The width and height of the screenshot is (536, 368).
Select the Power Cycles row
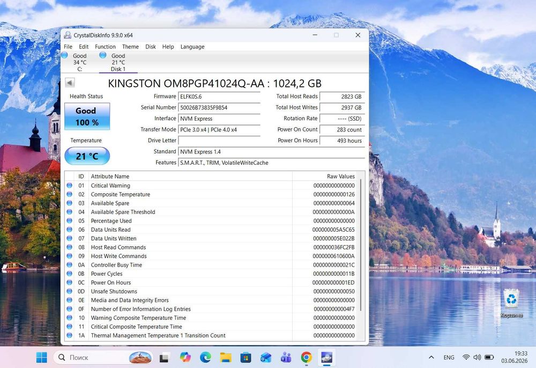[211, 274]
